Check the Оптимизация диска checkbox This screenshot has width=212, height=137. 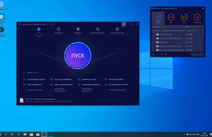(106, 90)
